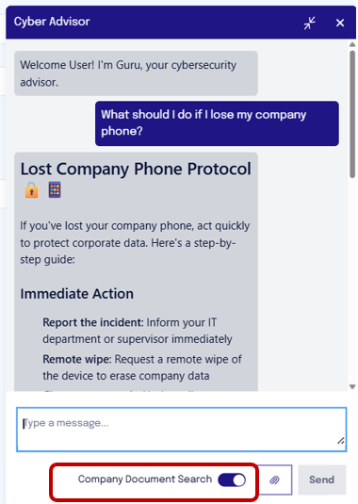
Task: Click the padlock emoji in the reply
Action: [32, 190]
